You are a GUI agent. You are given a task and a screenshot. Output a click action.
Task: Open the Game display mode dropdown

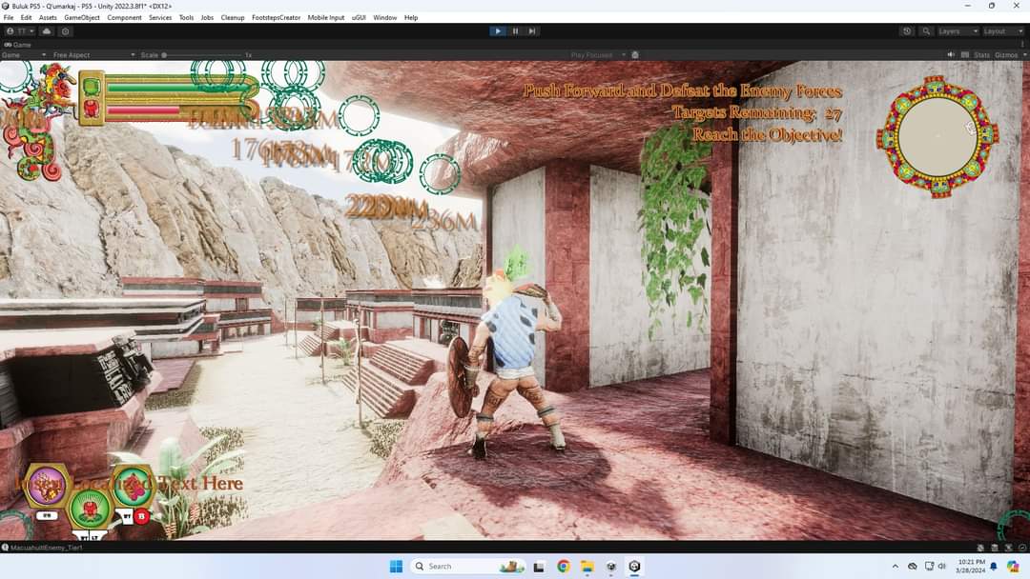pyautogui.click(x=24, y=55)
